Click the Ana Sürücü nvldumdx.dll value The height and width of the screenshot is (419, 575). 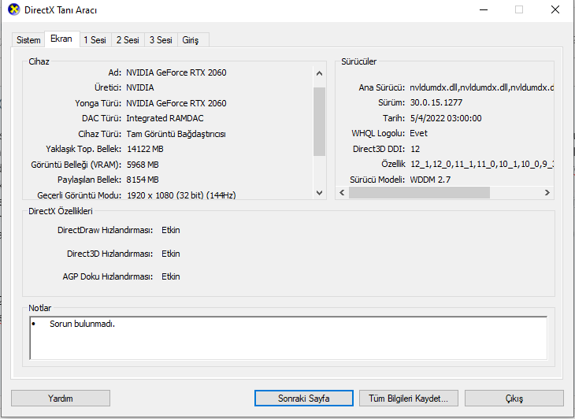(x=481, y=87)
